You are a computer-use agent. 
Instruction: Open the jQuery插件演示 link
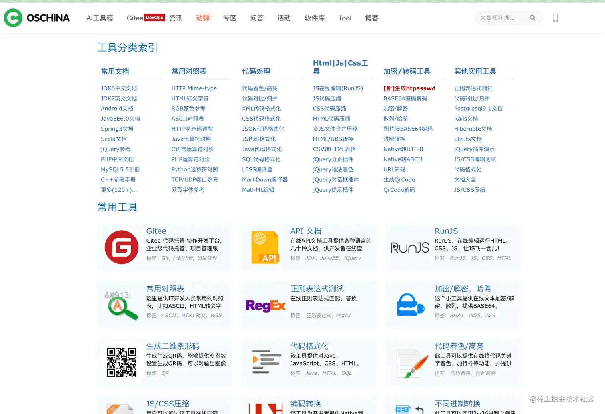(474, 149)
